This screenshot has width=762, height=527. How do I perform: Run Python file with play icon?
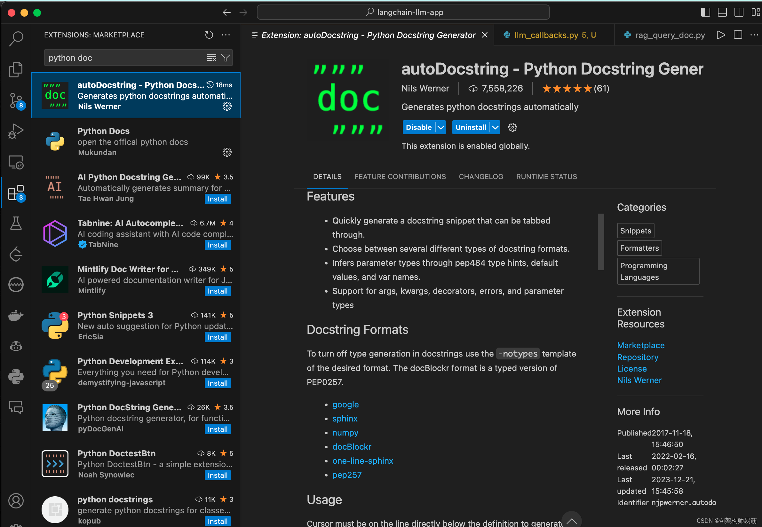[x=721, y=35]
